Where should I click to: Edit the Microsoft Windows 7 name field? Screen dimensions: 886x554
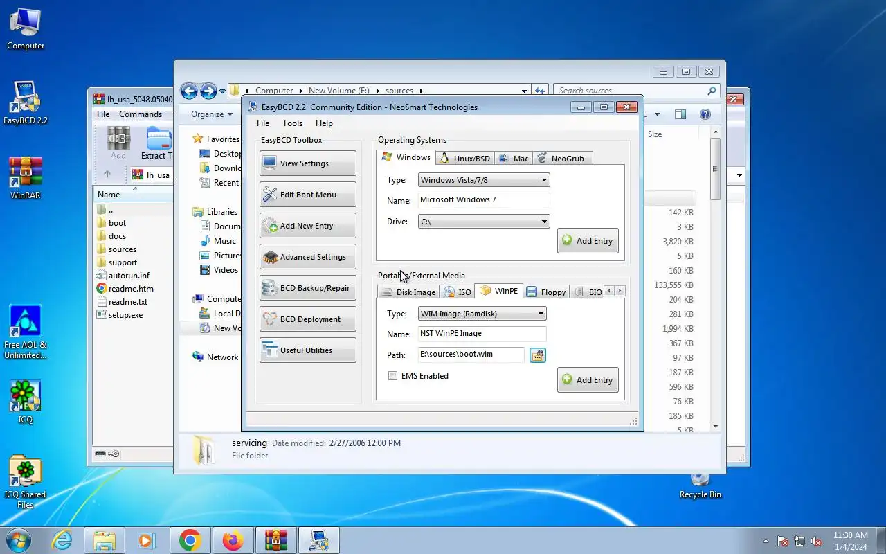[x=484, y=200]
